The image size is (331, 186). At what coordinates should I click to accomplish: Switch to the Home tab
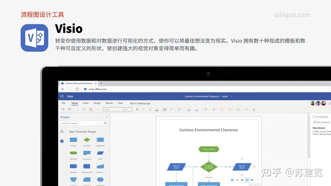(74, 103)
